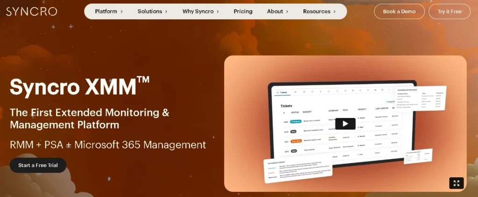Click the Scheduled Invoices card in preview
Viewport: 478px width, 197px height.
pyautogui.click(x=420, y=98)
